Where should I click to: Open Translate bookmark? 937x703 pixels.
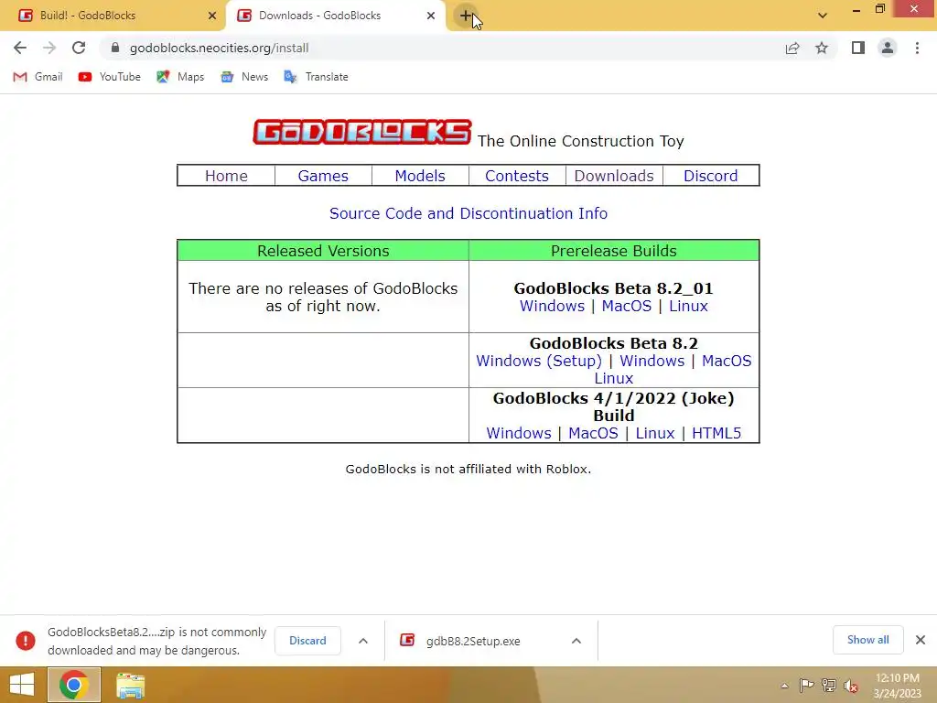click(x=316, y=77)
